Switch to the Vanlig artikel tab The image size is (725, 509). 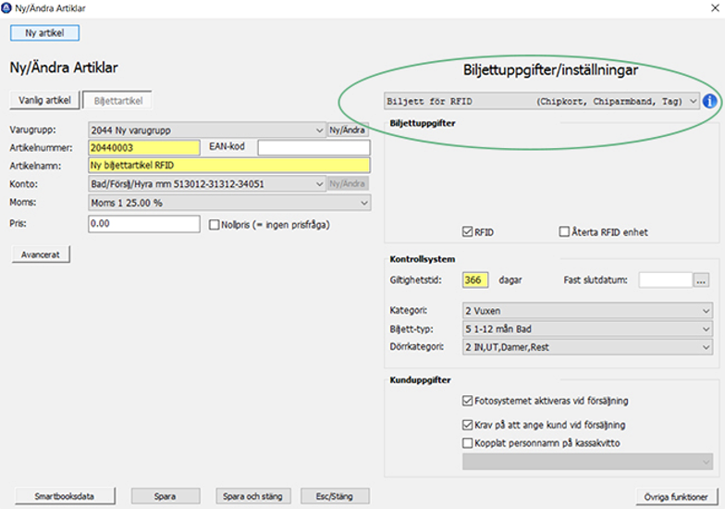44,100
